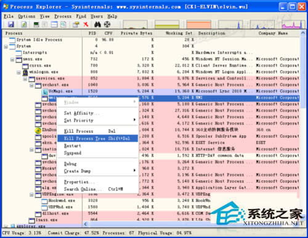
Task: Collapse the System process tree node
Action: tap(6, 47)
